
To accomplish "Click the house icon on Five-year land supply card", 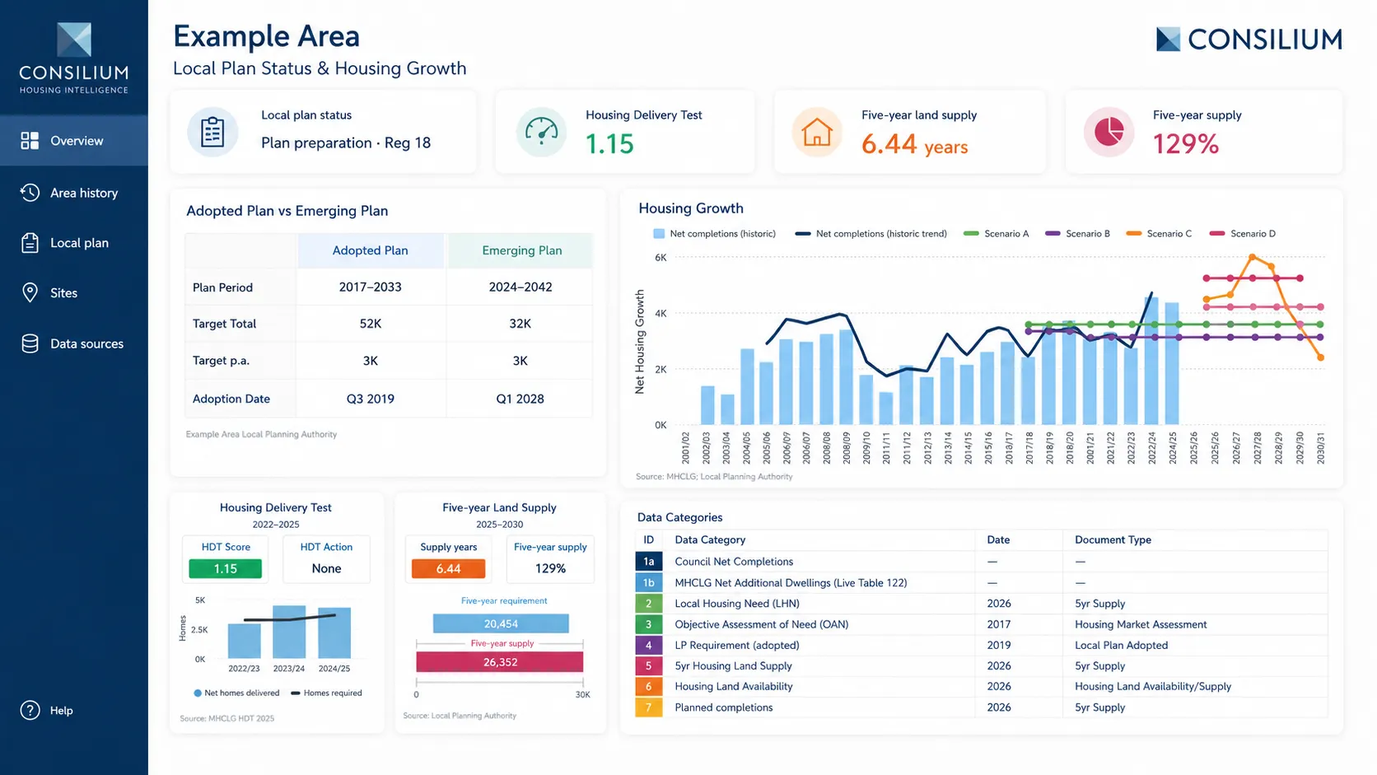I will coord(817,132).
